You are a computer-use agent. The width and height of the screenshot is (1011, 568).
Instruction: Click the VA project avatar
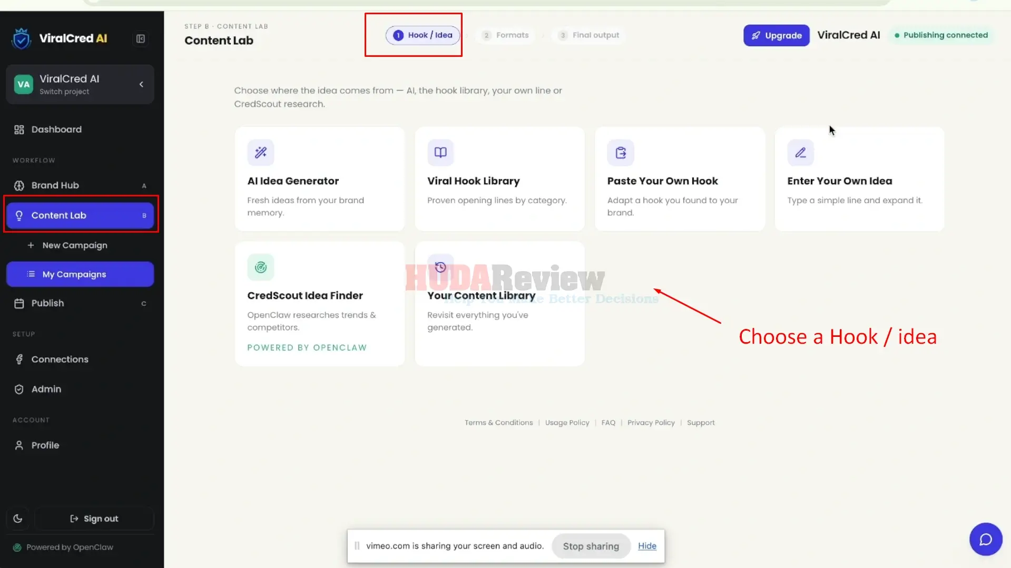(23, 84)
